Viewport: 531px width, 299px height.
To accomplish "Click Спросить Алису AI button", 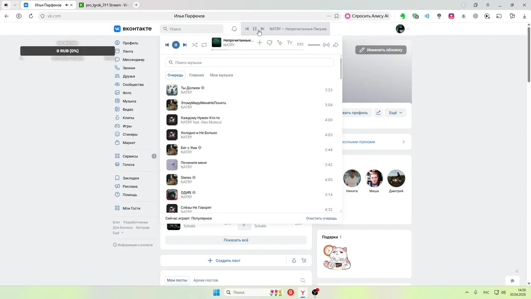I will point(367,16).
